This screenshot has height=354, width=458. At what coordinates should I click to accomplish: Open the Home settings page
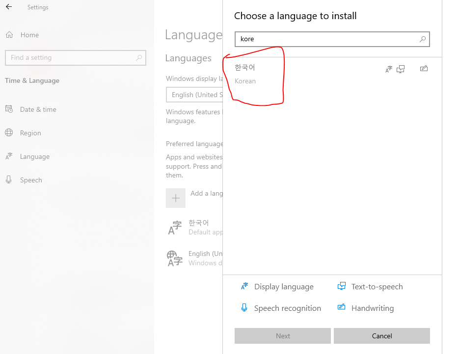tap(29, 35)
